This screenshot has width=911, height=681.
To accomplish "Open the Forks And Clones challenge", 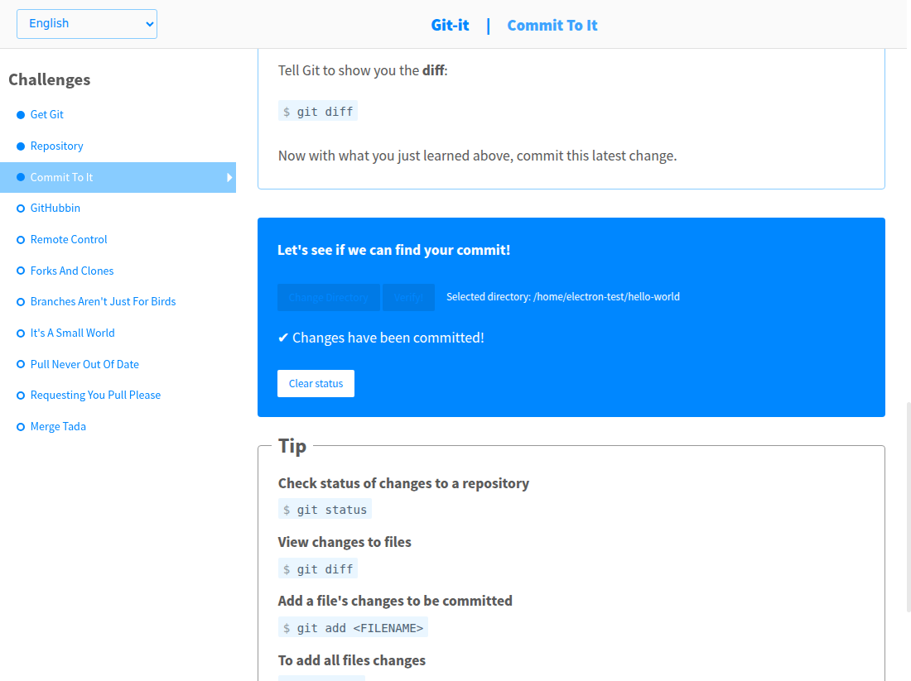I will click(72, 271).
